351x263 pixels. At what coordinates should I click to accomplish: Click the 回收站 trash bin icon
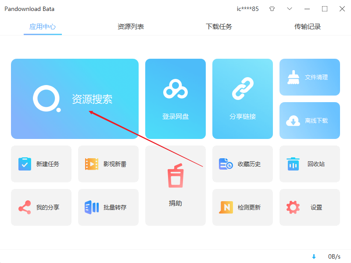(x=293, y=164)
